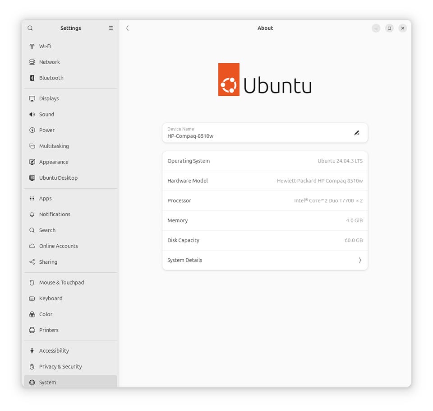
Task: Click the Notifications bell icon
Action: 32,215
